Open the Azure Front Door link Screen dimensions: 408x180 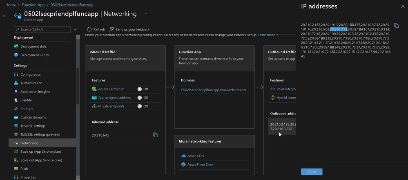point(201,165)
